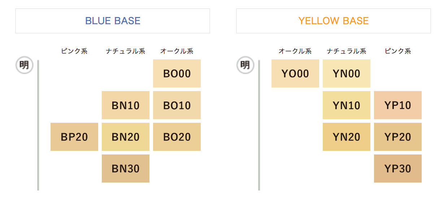The image size is (439, 202).
Task: Pick the YP20 foundation shade
Action: [398, 137]
